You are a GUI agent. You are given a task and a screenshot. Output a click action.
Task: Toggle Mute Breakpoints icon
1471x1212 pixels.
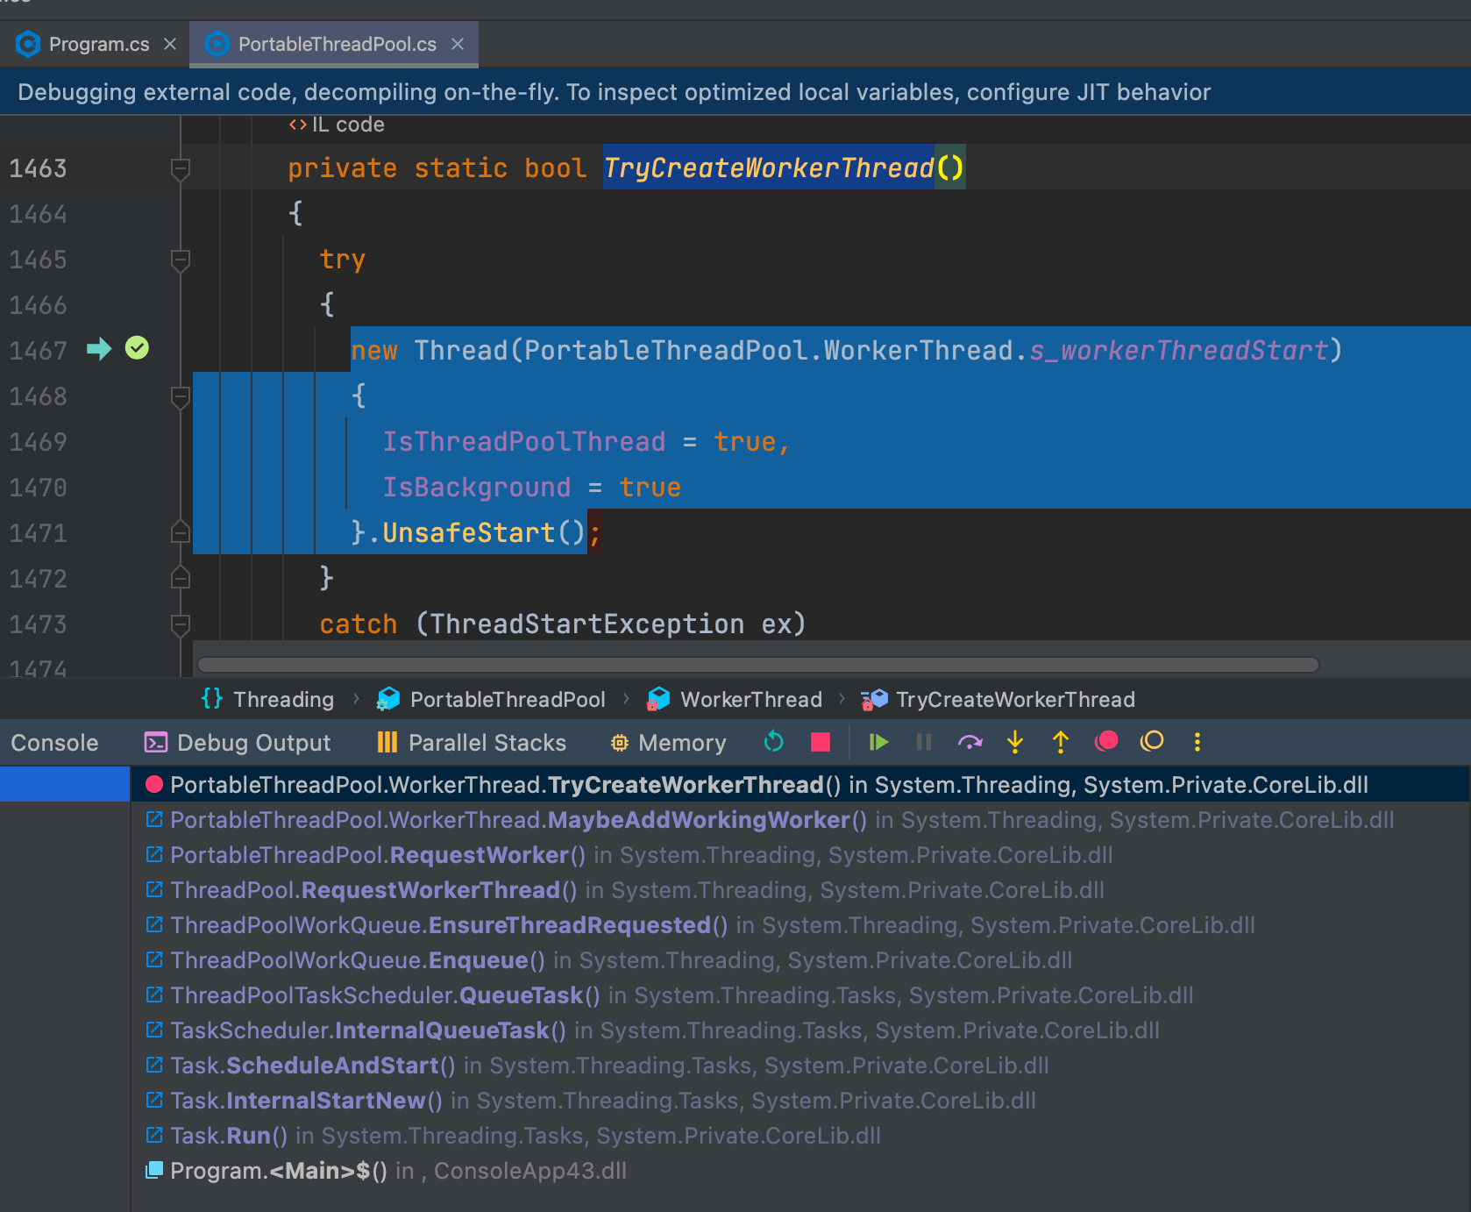pos(1152,742)
